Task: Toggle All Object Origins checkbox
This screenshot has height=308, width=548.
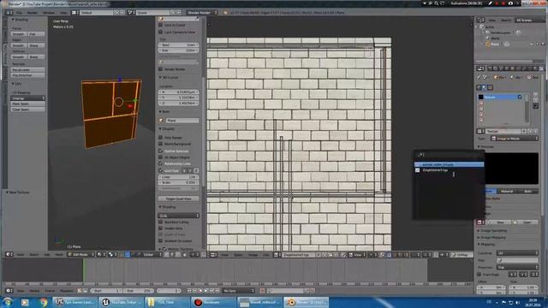Action: 161,157
